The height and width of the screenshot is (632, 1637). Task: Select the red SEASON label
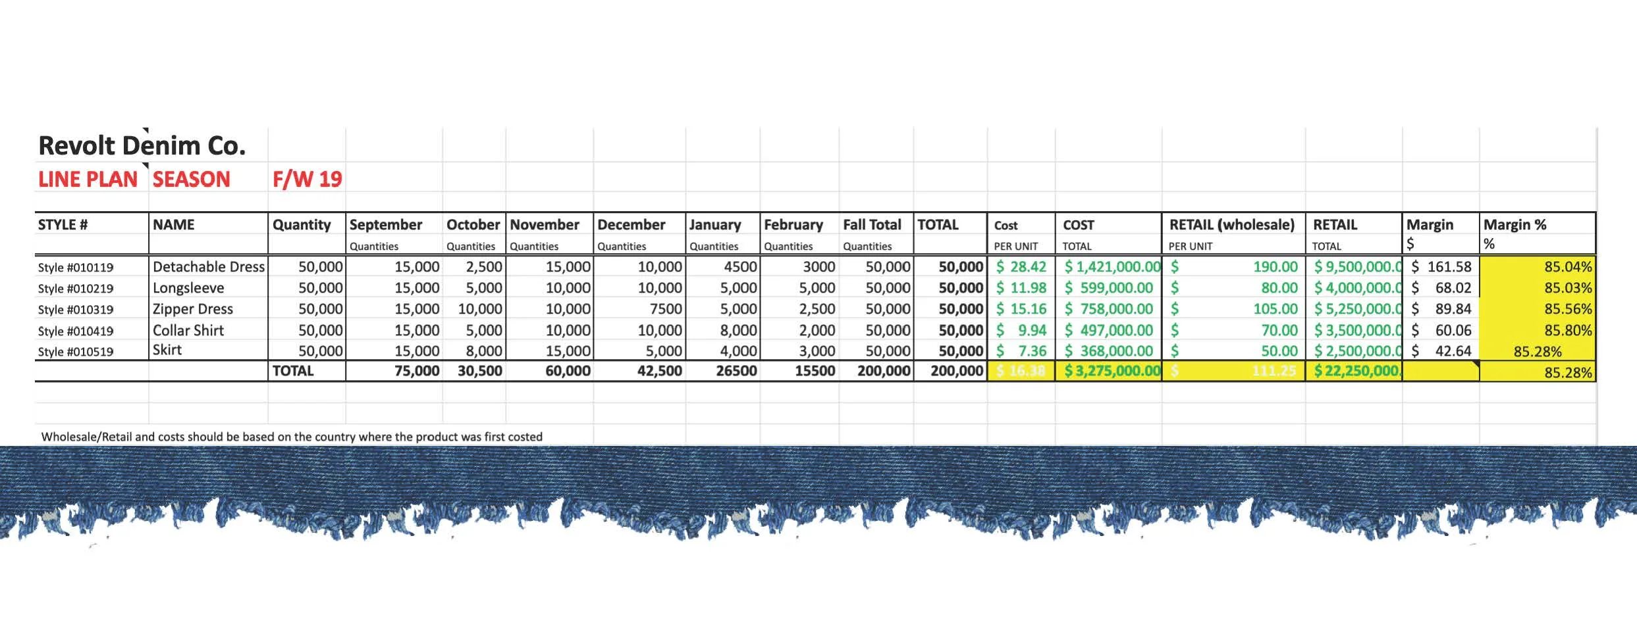coord(191,179)
